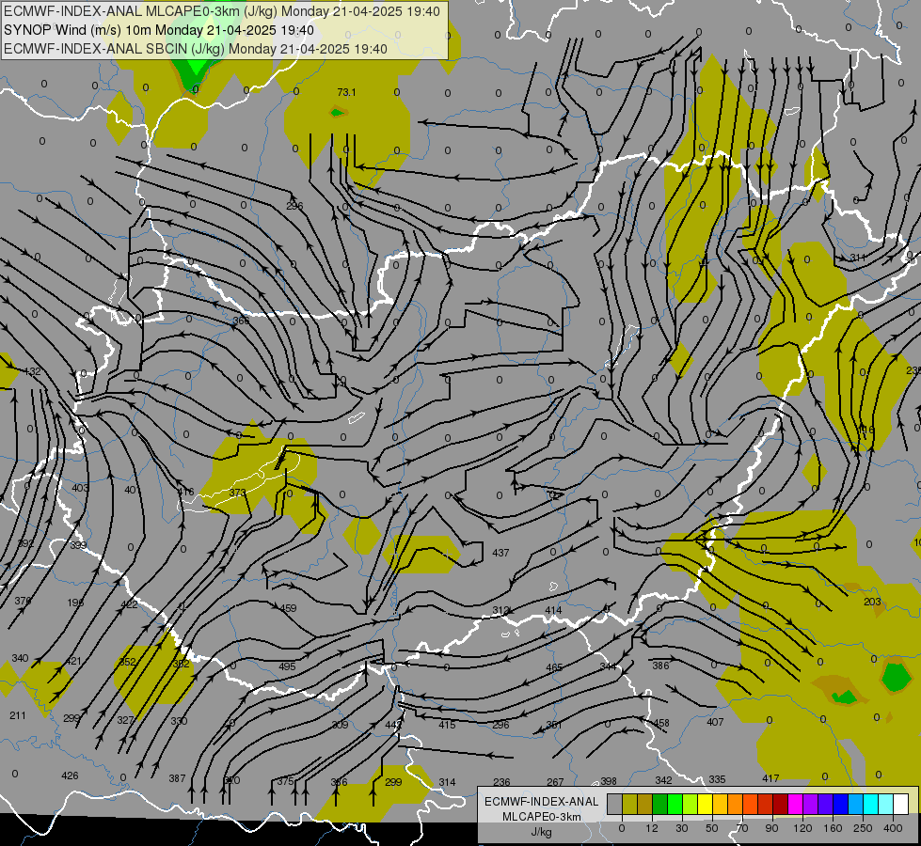Screen dimensions: 921x846
Task: Click the legend scale label 30
Action: click(681, 828)
